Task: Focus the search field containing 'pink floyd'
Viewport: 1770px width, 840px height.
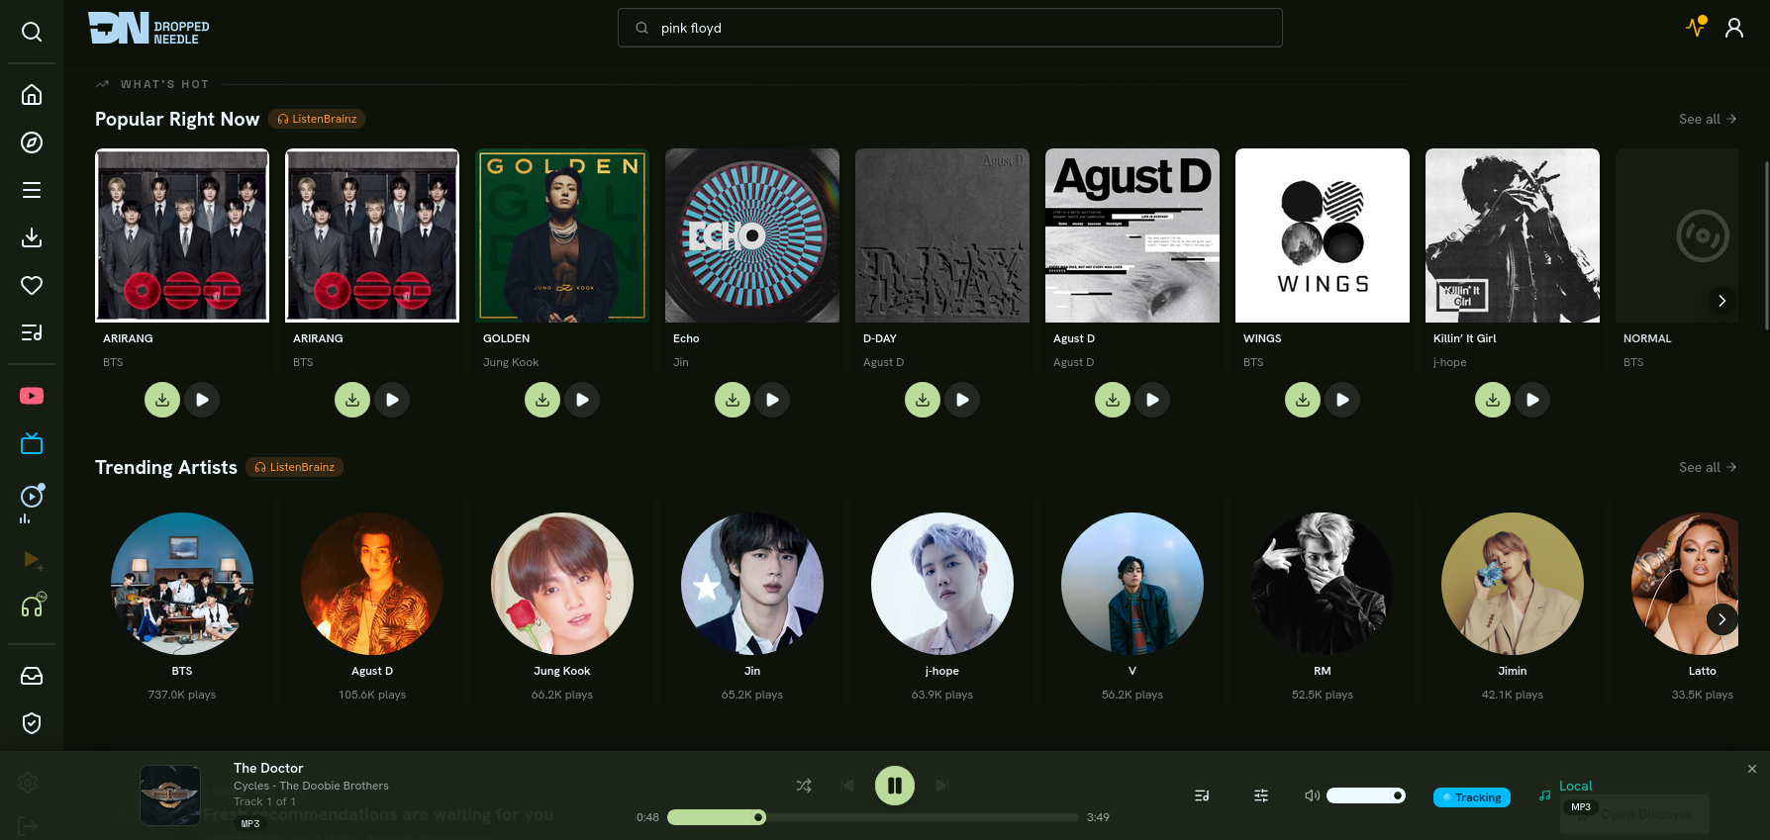Action: (x=950, y=28)
